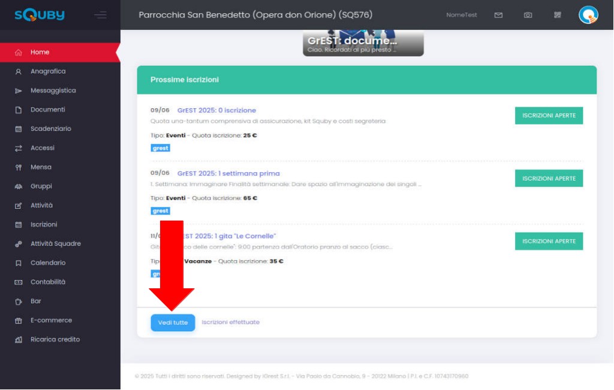Click the Ricarica credito icon
614x390 pixels.
[x=19, y=340]
